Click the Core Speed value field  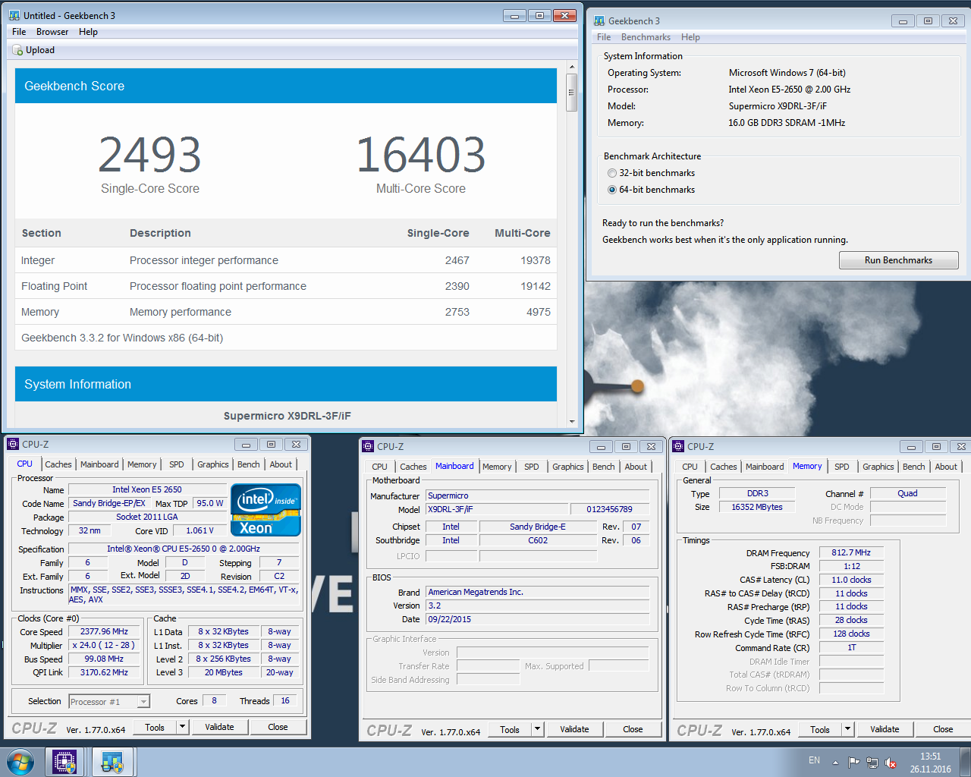point(105,631)
